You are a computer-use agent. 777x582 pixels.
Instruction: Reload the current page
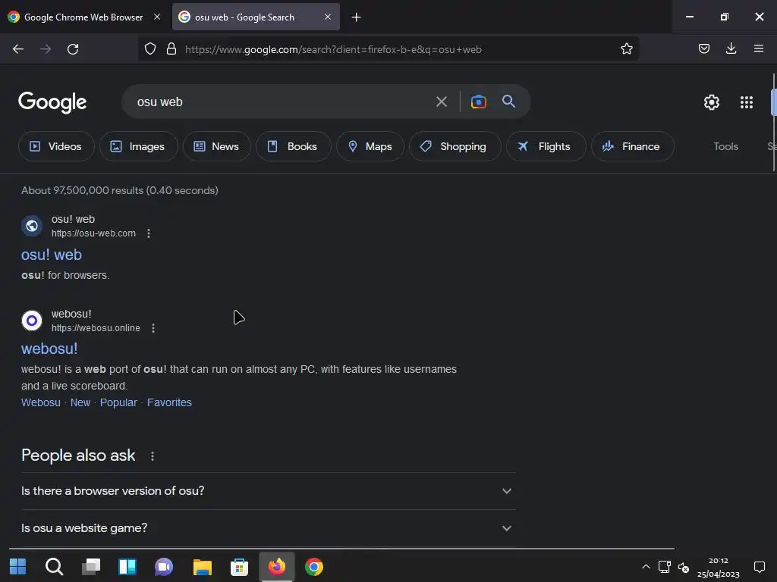click(73, 49)
